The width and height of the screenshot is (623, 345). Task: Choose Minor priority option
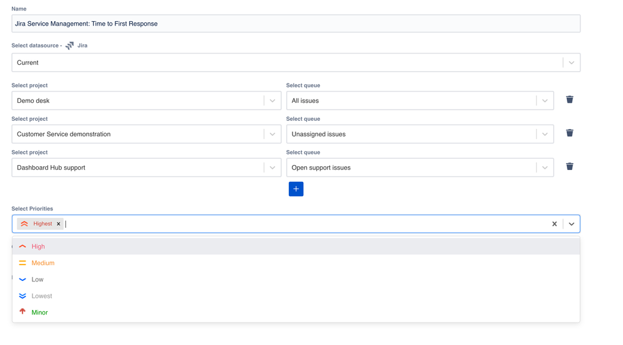[296, 313]
